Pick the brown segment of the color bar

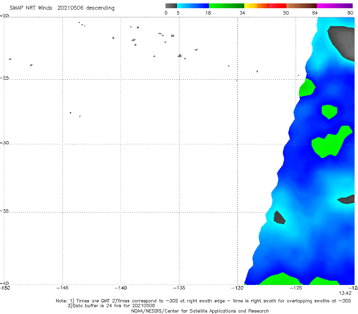coord(301,6)
